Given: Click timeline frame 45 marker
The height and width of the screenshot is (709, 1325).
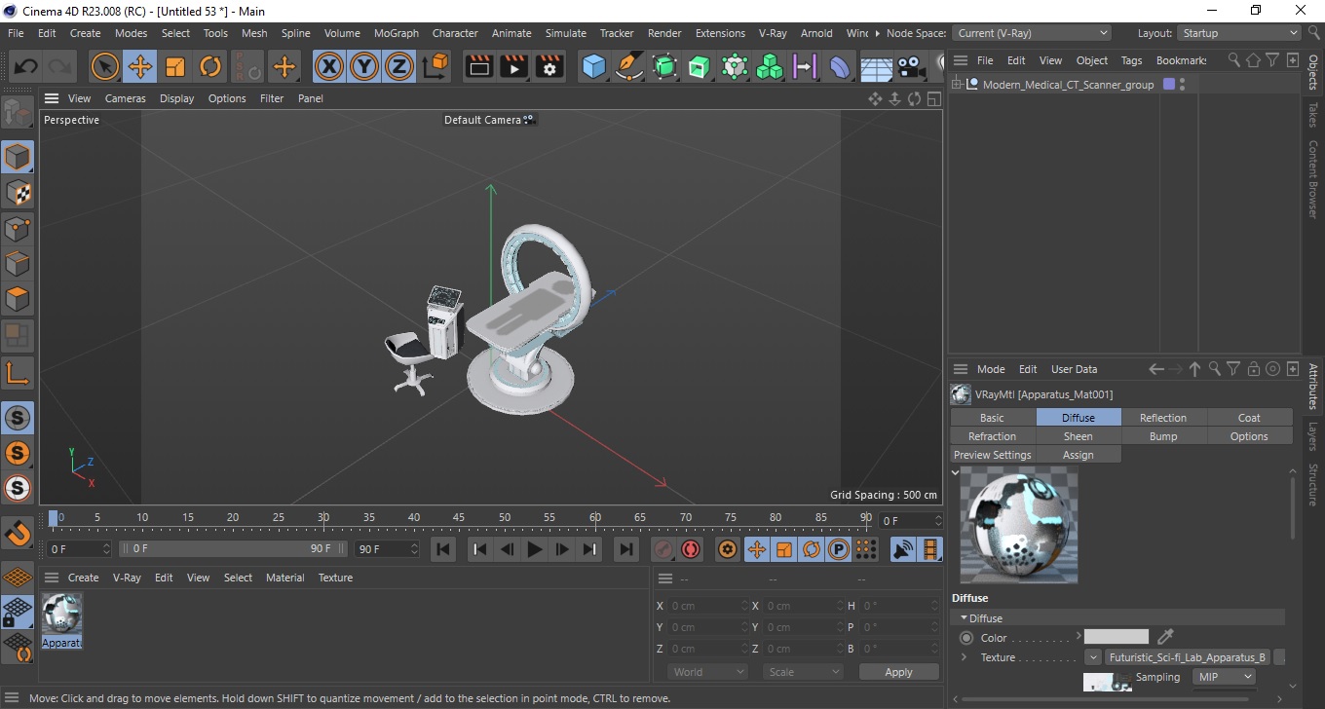Looking at the screenshot, I should [459, 517].
